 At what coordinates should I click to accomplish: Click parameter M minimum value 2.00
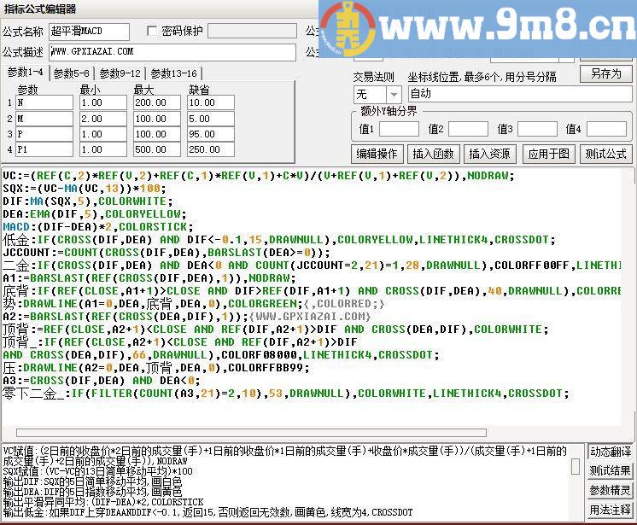coord(103,119)
